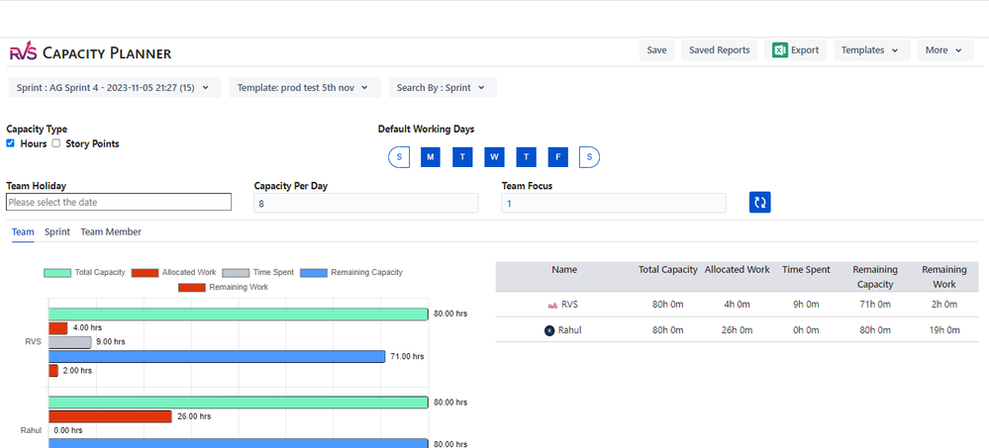The width and height of the screenshot is (989, 448).
Task: Click the Time Spent column header
Action: [x=806, y=270]
